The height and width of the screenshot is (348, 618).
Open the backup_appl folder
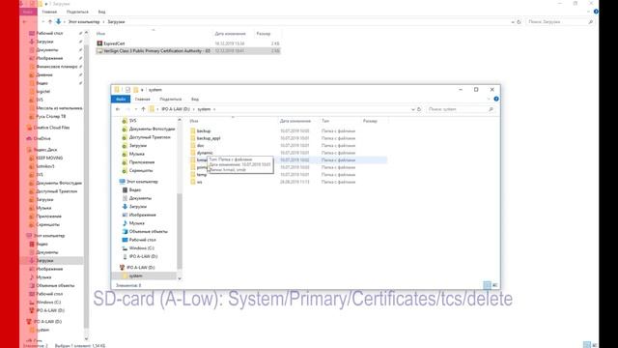209,138
